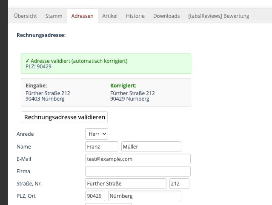The height and width of the screenshot is (205, 272).
Task: Open the Übersicht tab
Action: coord(25,16)
